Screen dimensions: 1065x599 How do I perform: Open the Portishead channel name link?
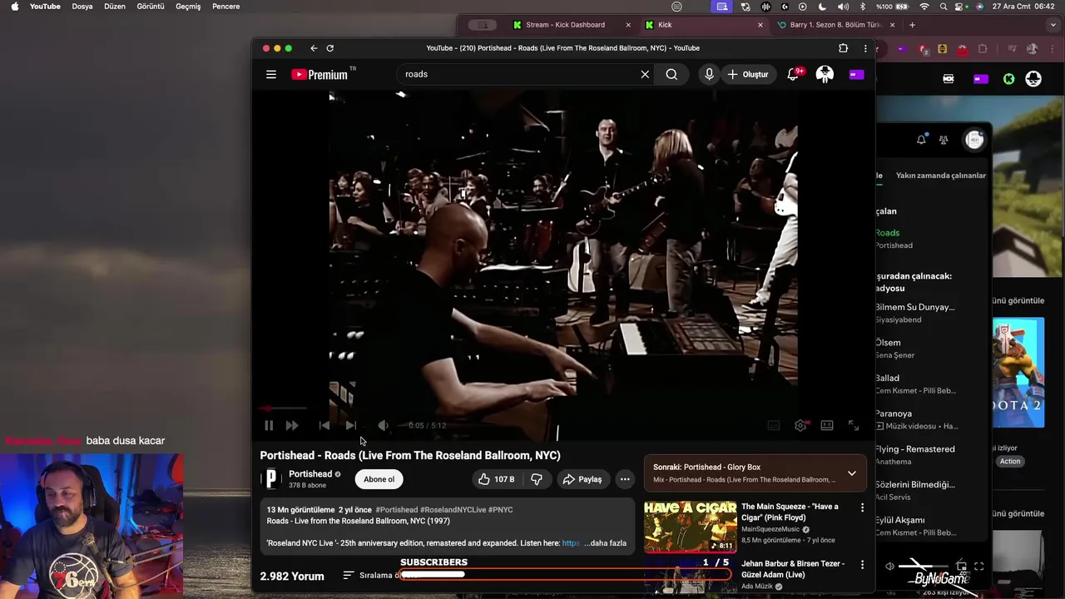click(x=310, y=474)
